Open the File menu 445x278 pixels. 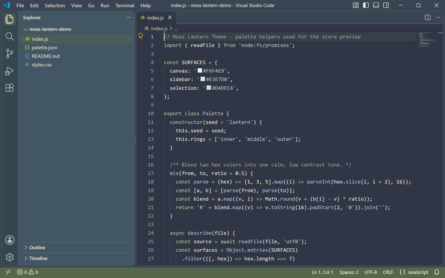20,6
